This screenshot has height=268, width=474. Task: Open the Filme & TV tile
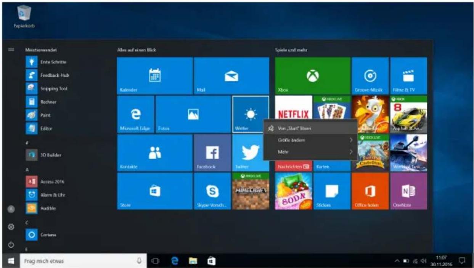pyautogui.click(x=408, y=75)
